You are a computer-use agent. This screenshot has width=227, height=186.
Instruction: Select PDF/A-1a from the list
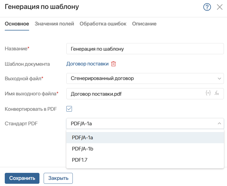click(x=145, y=138)
